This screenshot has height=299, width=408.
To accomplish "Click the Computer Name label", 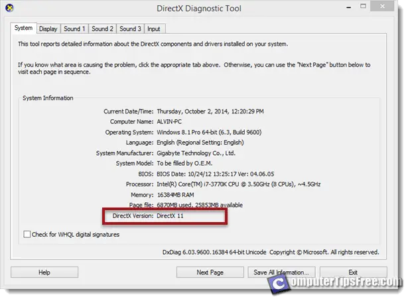I will point(131,122).
